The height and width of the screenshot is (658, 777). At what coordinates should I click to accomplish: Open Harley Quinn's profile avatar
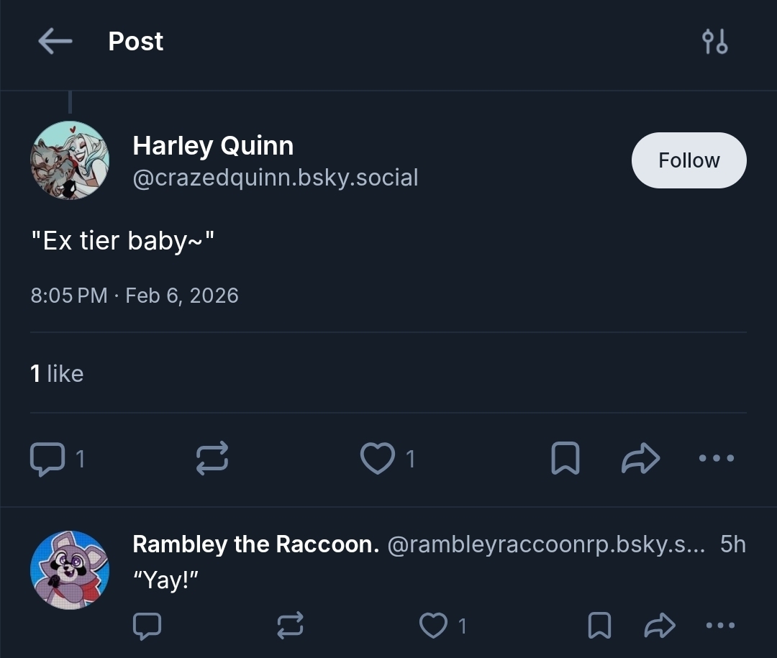tap(70, 160)
